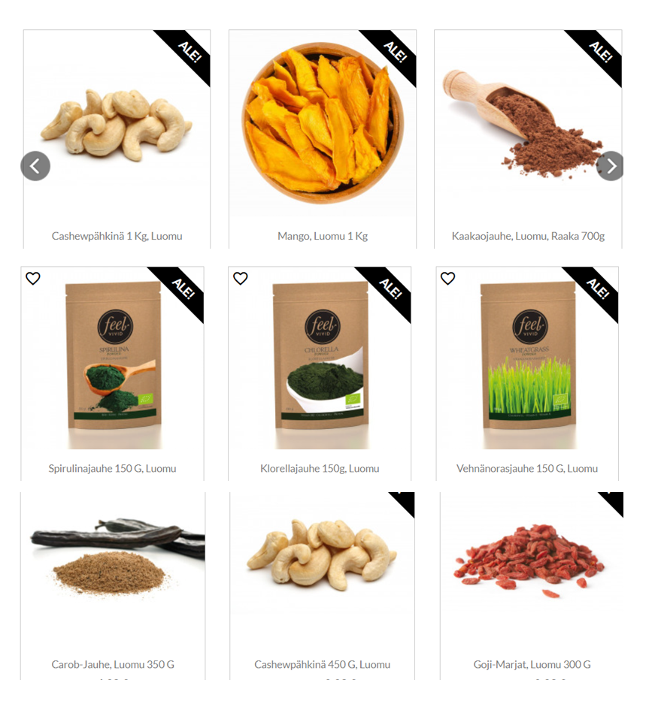Image resolution: width=655 pixels, height=701 pixels.
Task: Open Spirulinajauhe 150 G, Luomu link
Action: point(112,469)
